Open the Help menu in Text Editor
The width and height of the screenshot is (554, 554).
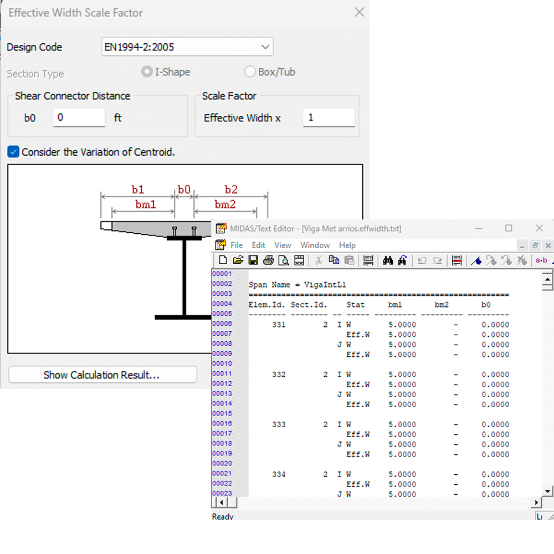point(347,245)
